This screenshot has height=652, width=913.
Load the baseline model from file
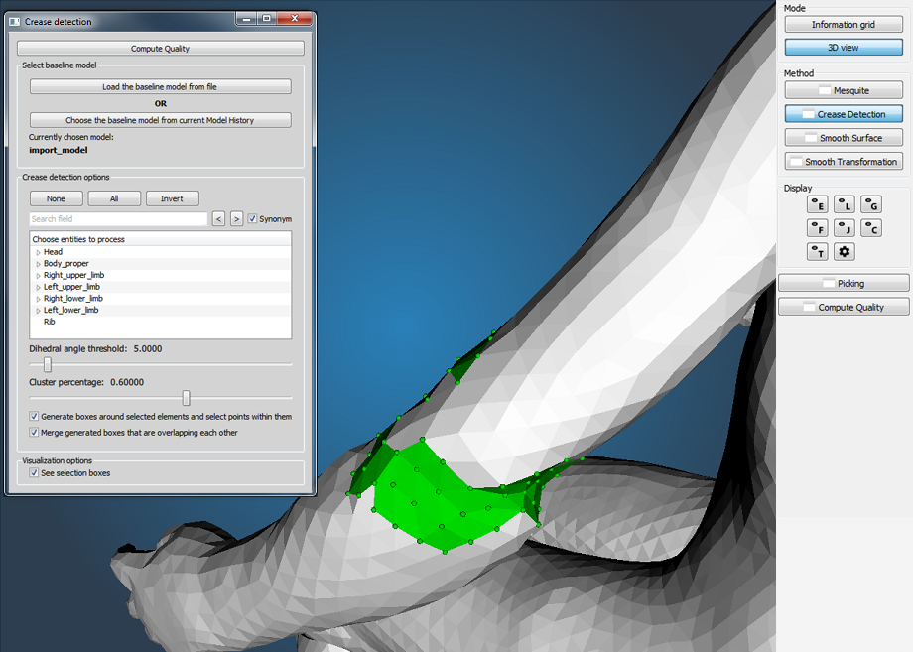[161, 86]
